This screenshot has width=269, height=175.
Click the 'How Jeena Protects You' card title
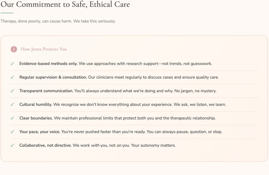tap(44, 49)
